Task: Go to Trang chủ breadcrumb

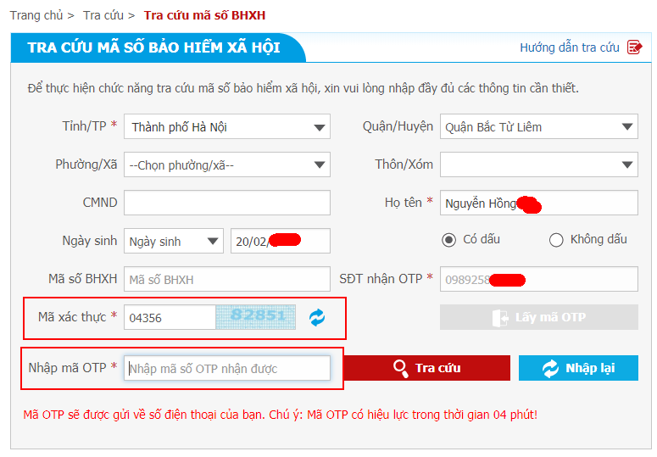Action: pyautogui.click(x=36, y=15)
